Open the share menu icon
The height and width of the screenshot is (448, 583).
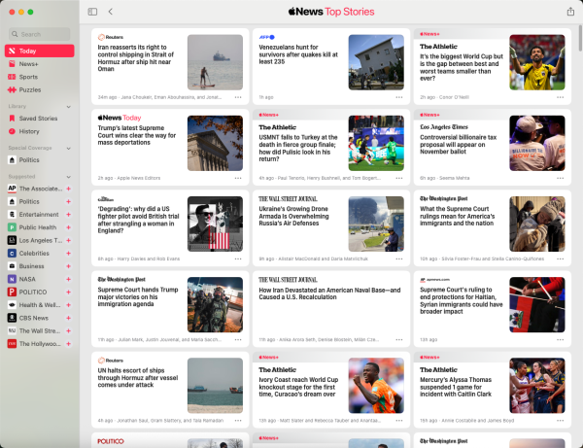(x=570, y=12)
